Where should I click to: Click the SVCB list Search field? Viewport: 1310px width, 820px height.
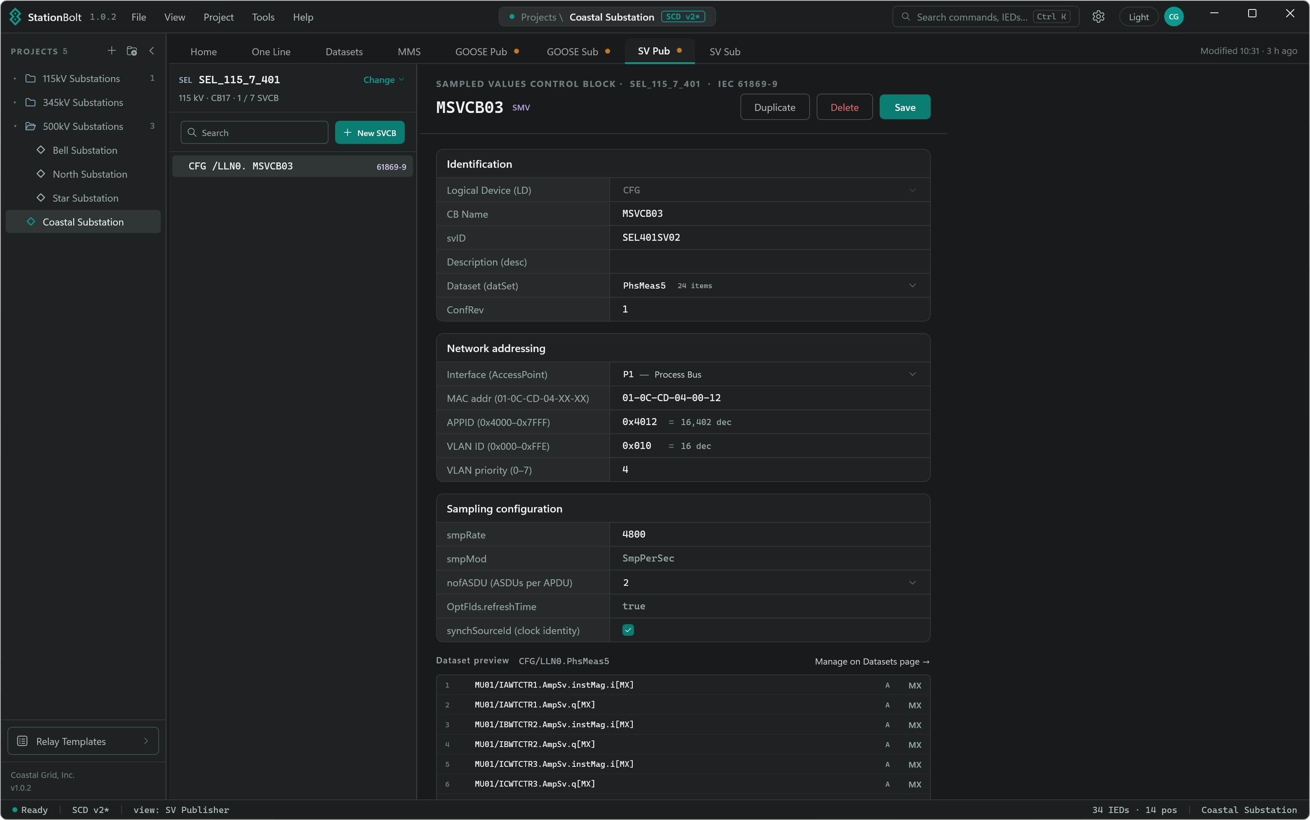(254, 132)
